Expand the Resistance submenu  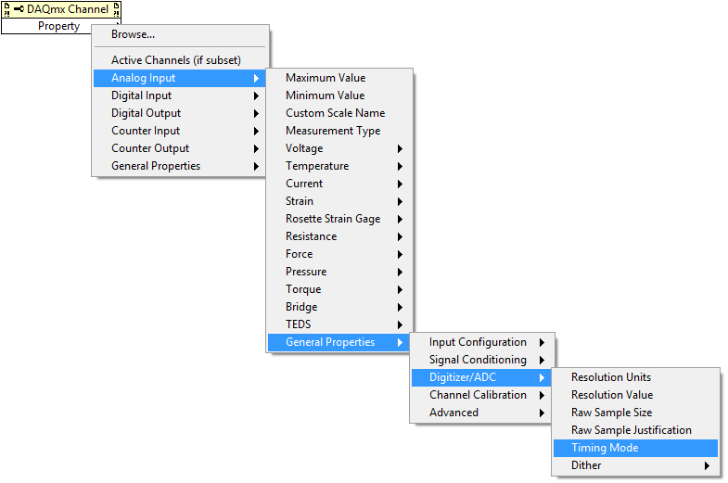(x=339, y=236)
